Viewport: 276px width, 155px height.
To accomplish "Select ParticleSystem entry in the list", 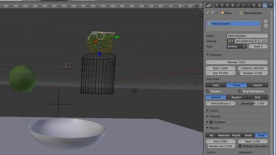I will [233, 24].
